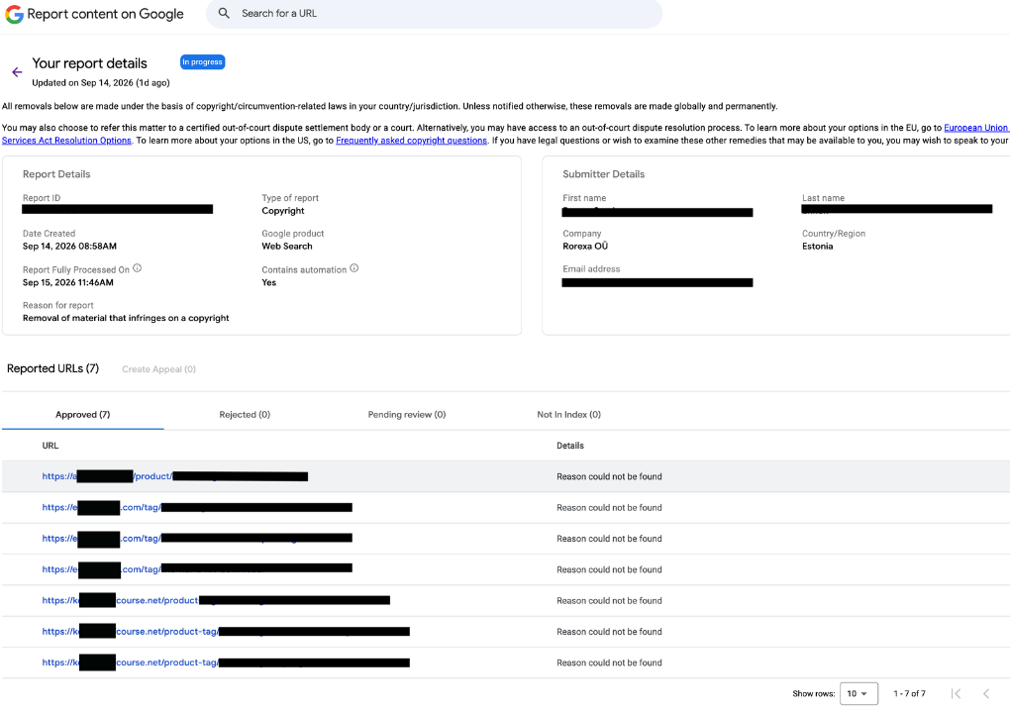Click the Report content on Google title

pos(105,14)
